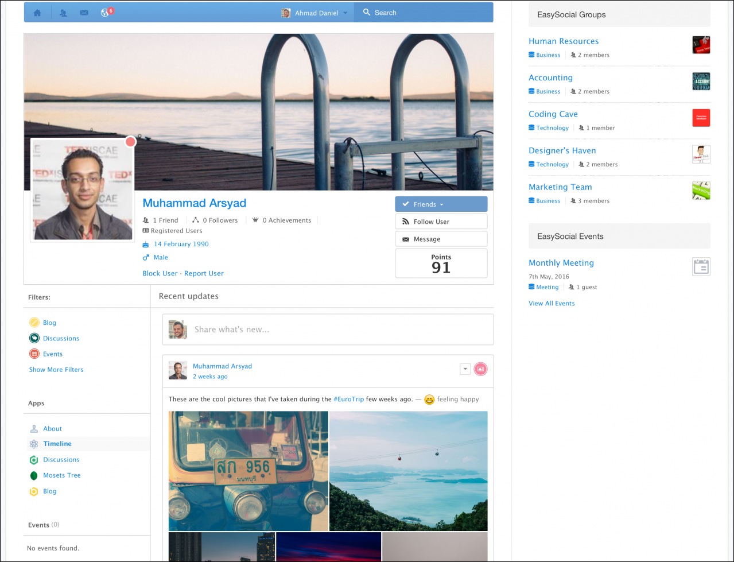The image size is (734, 562).
Task: Select the Events filter
Action: (52, 354)
